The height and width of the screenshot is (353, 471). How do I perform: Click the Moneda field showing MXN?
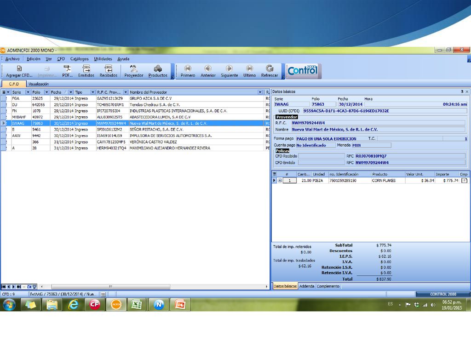coord(371,145)
